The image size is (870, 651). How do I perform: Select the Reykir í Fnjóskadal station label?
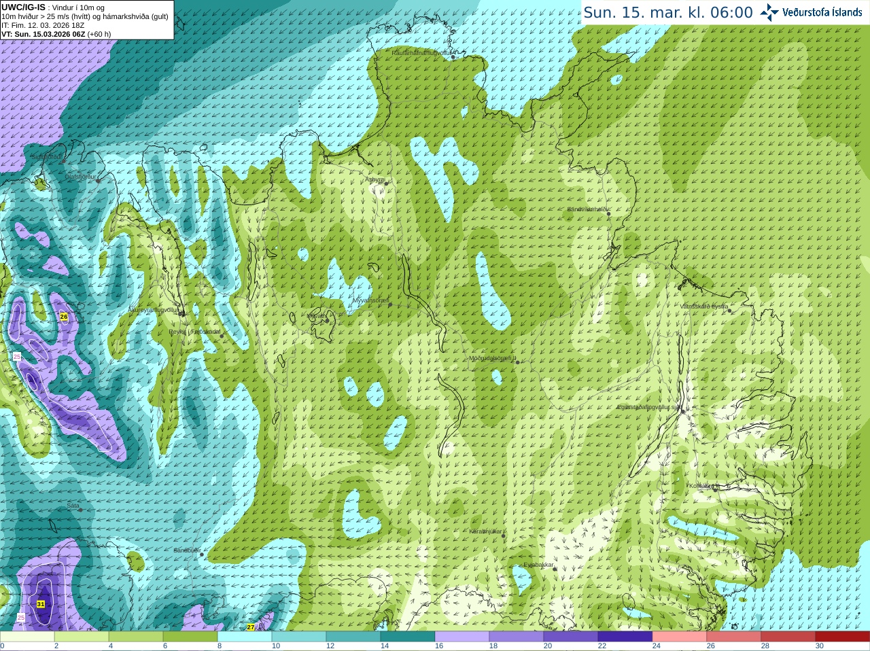pos(194,332)
